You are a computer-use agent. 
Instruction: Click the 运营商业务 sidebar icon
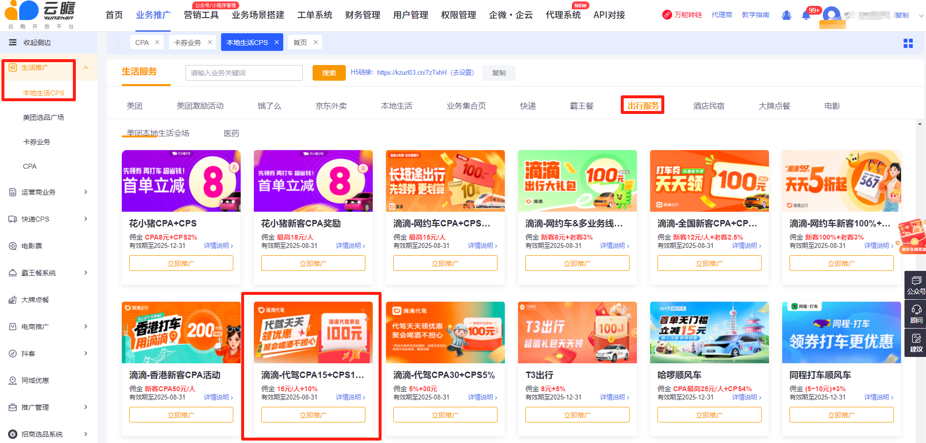pyautogui.click(x=13, y=192)
